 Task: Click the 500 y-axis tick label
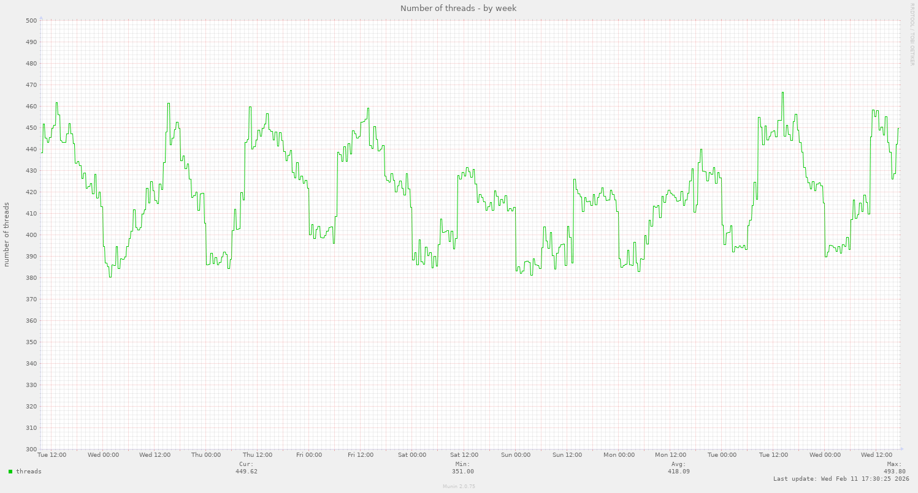pyautogui.click(x=31, y=21)
